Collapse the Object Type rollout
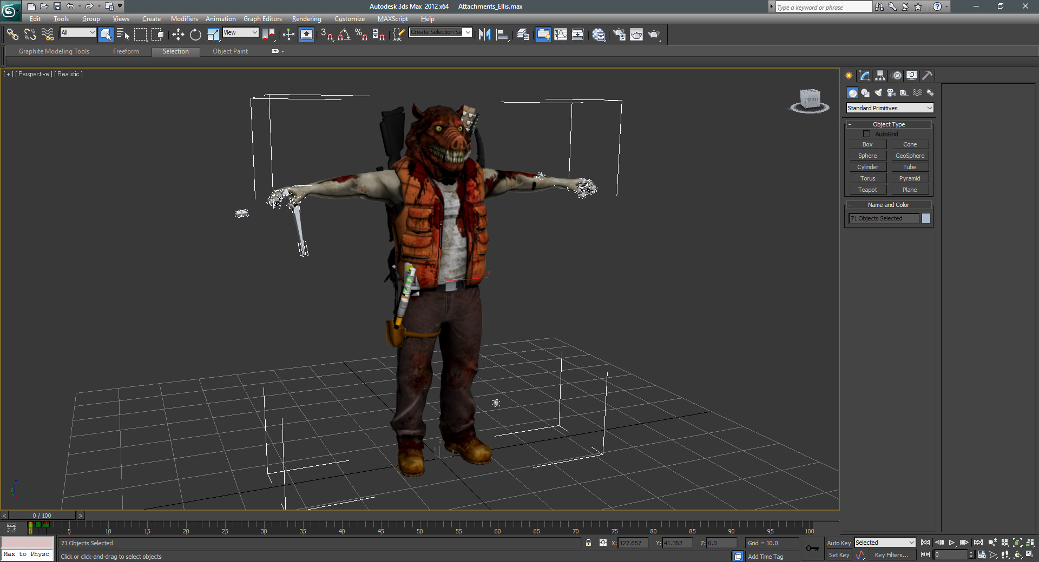 point(888,124)
